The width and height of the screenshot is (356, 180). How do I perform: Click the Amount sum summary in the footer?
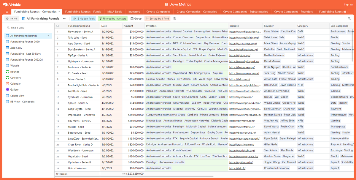click(x=133, y=173)
